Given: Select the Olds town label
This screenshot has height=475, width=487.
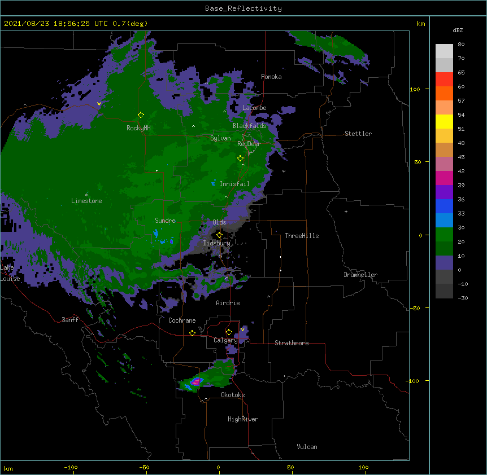Looking at the screenshot, I should (x=219, y=222).
